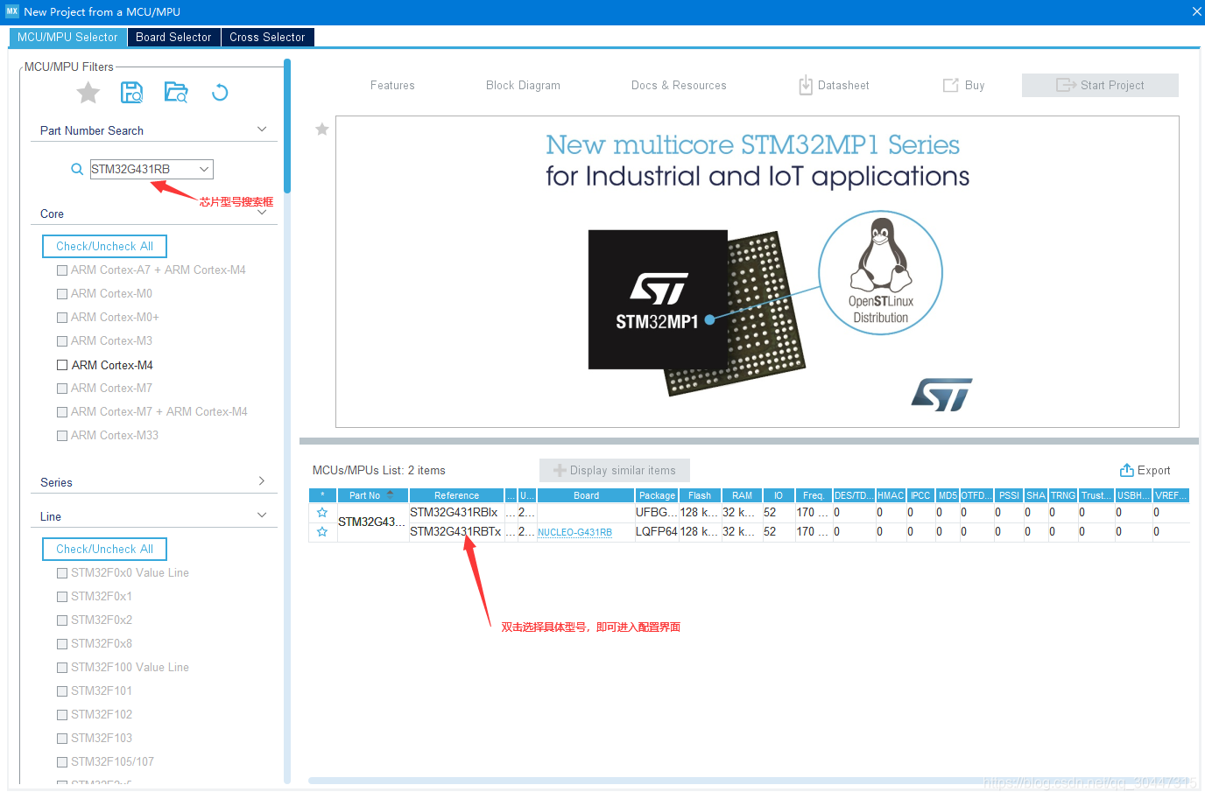The height and width of the screenshot is (799, 1205).
Task: Sort by the Package column header
Action: coord(657,495)
